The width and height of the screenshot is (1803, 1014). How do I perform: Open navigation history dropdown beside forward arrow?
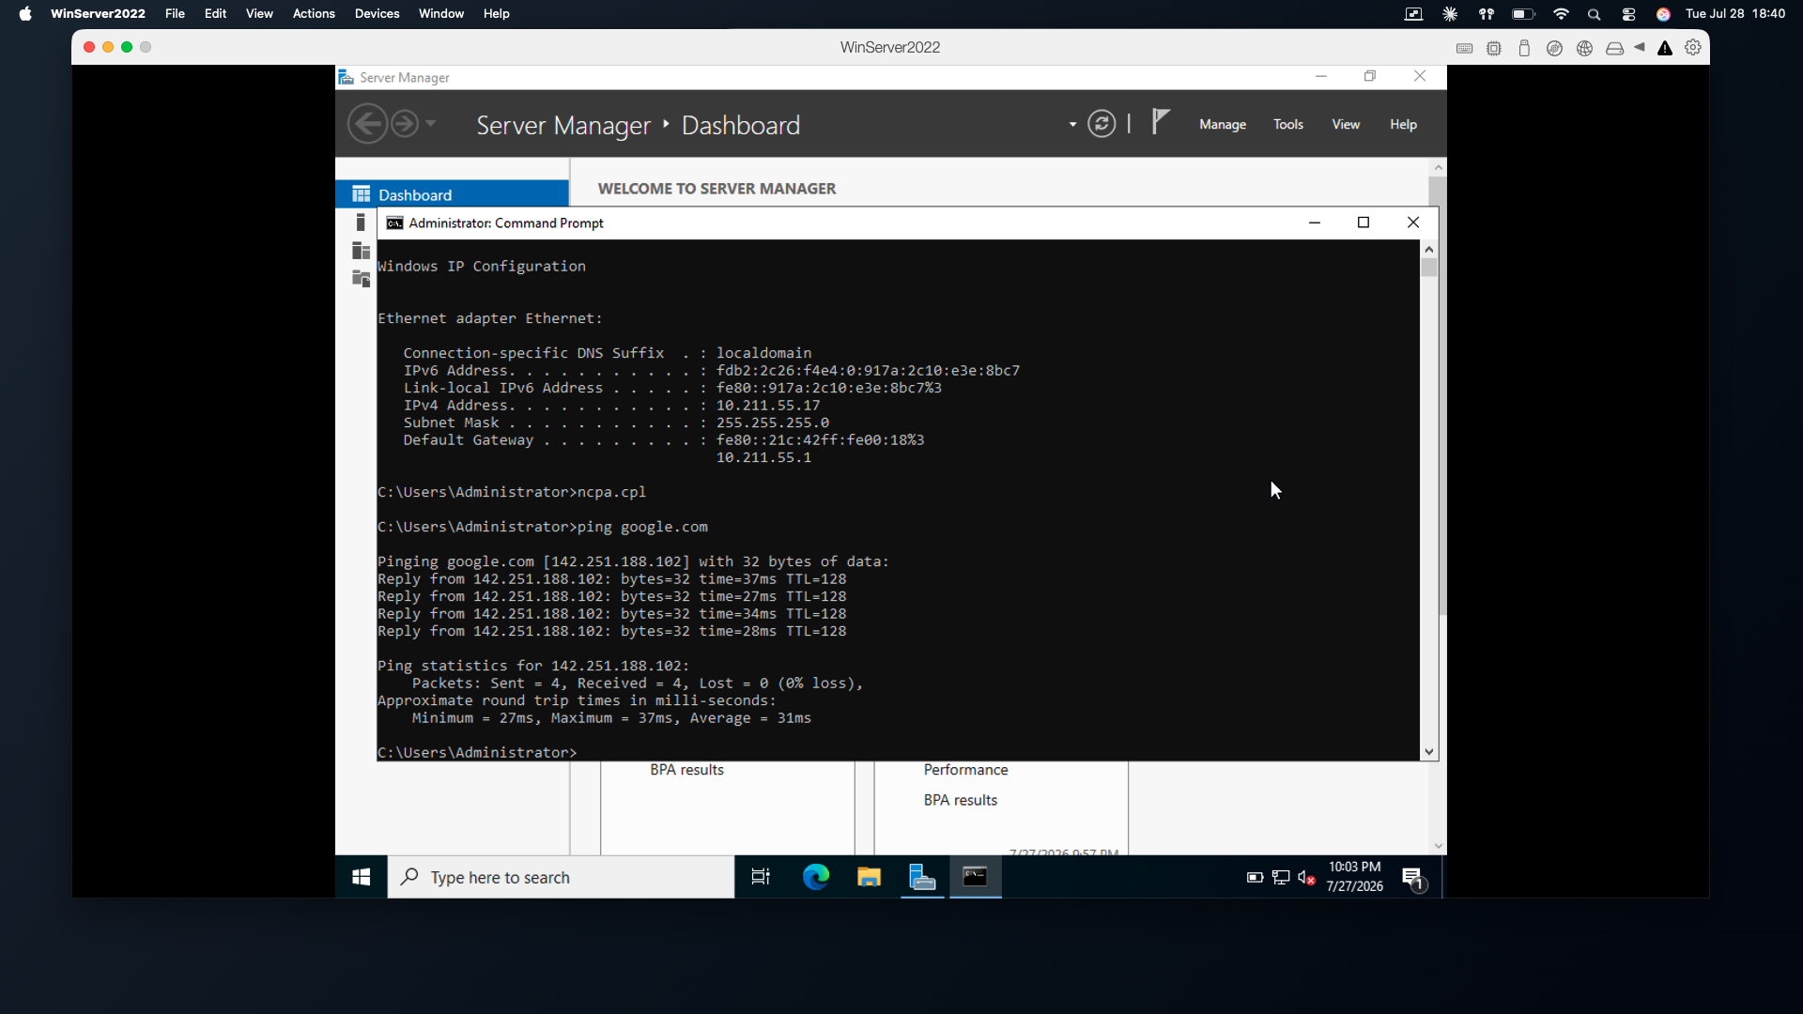[x=431, y=124]
